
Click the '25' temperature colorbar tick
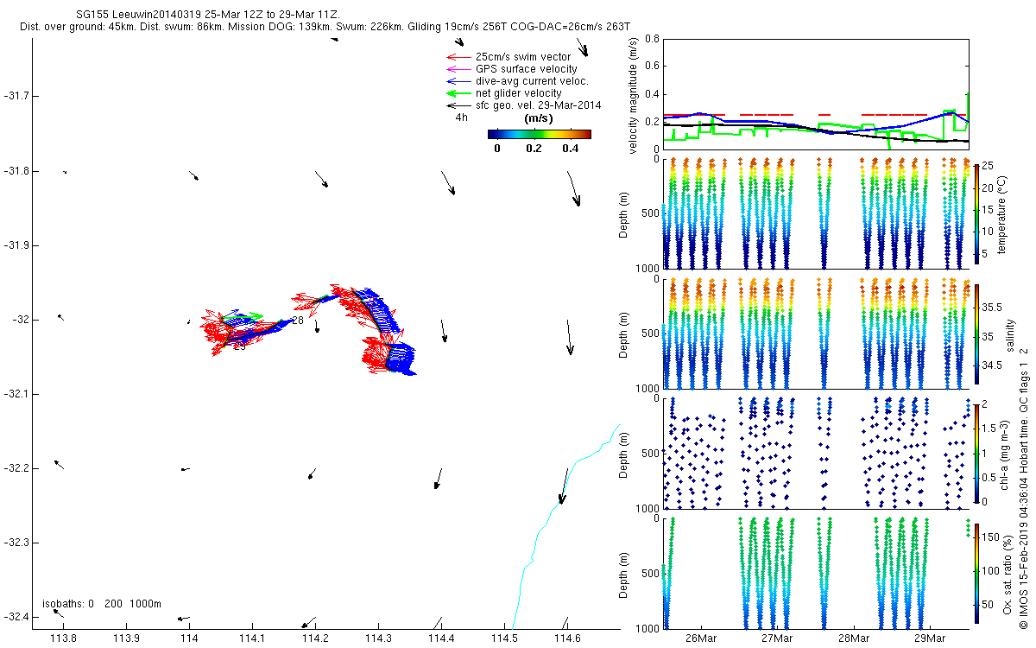989,165
